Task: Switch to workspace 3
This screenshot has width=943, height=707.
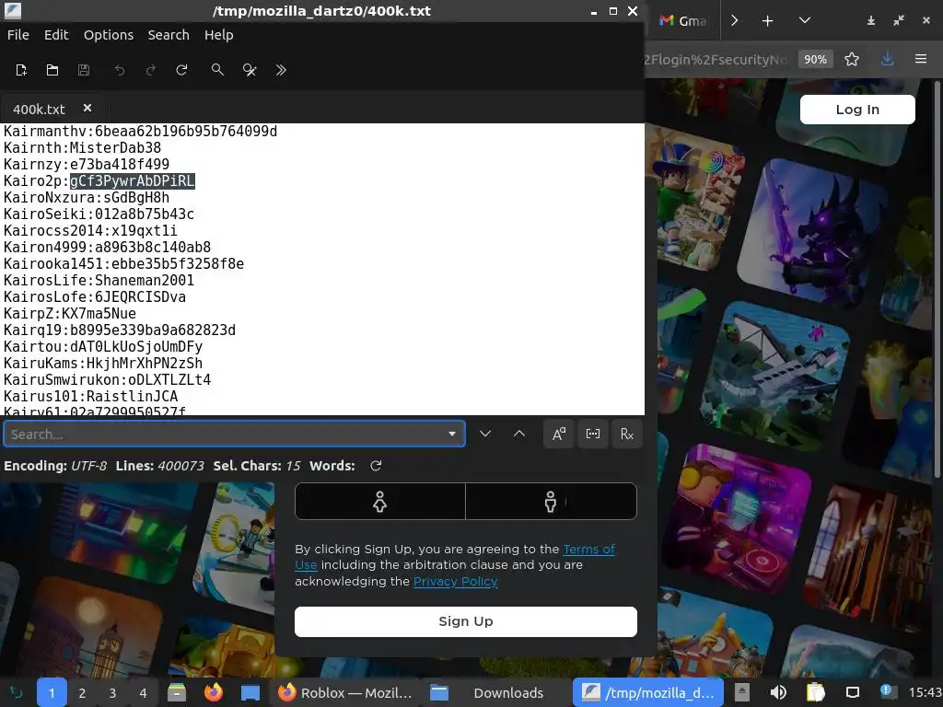Action: [112, 692]
